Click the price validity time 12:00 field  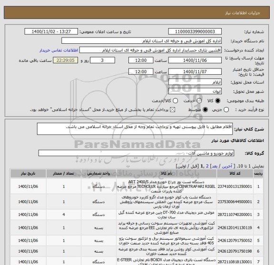tap(141, 72)
